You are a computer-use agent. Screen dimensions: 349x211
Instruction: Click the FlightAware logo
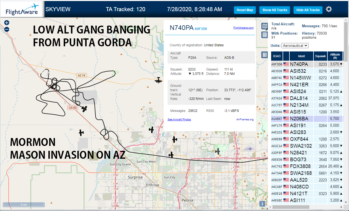point(22,10)
